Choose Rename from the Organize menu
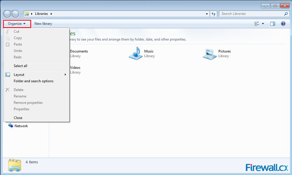This screenshot has height=175, width=292. [x=36, y=96]
